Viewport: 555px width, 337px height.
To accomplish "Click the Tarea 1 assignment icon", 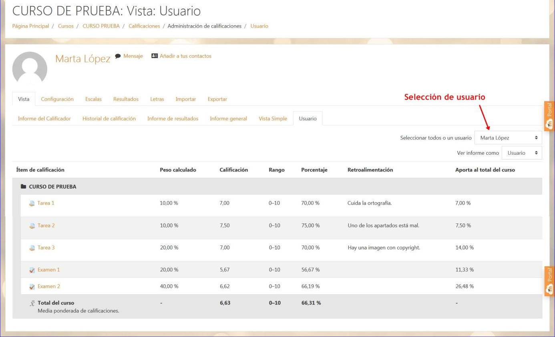I will (x=32, y=203).
